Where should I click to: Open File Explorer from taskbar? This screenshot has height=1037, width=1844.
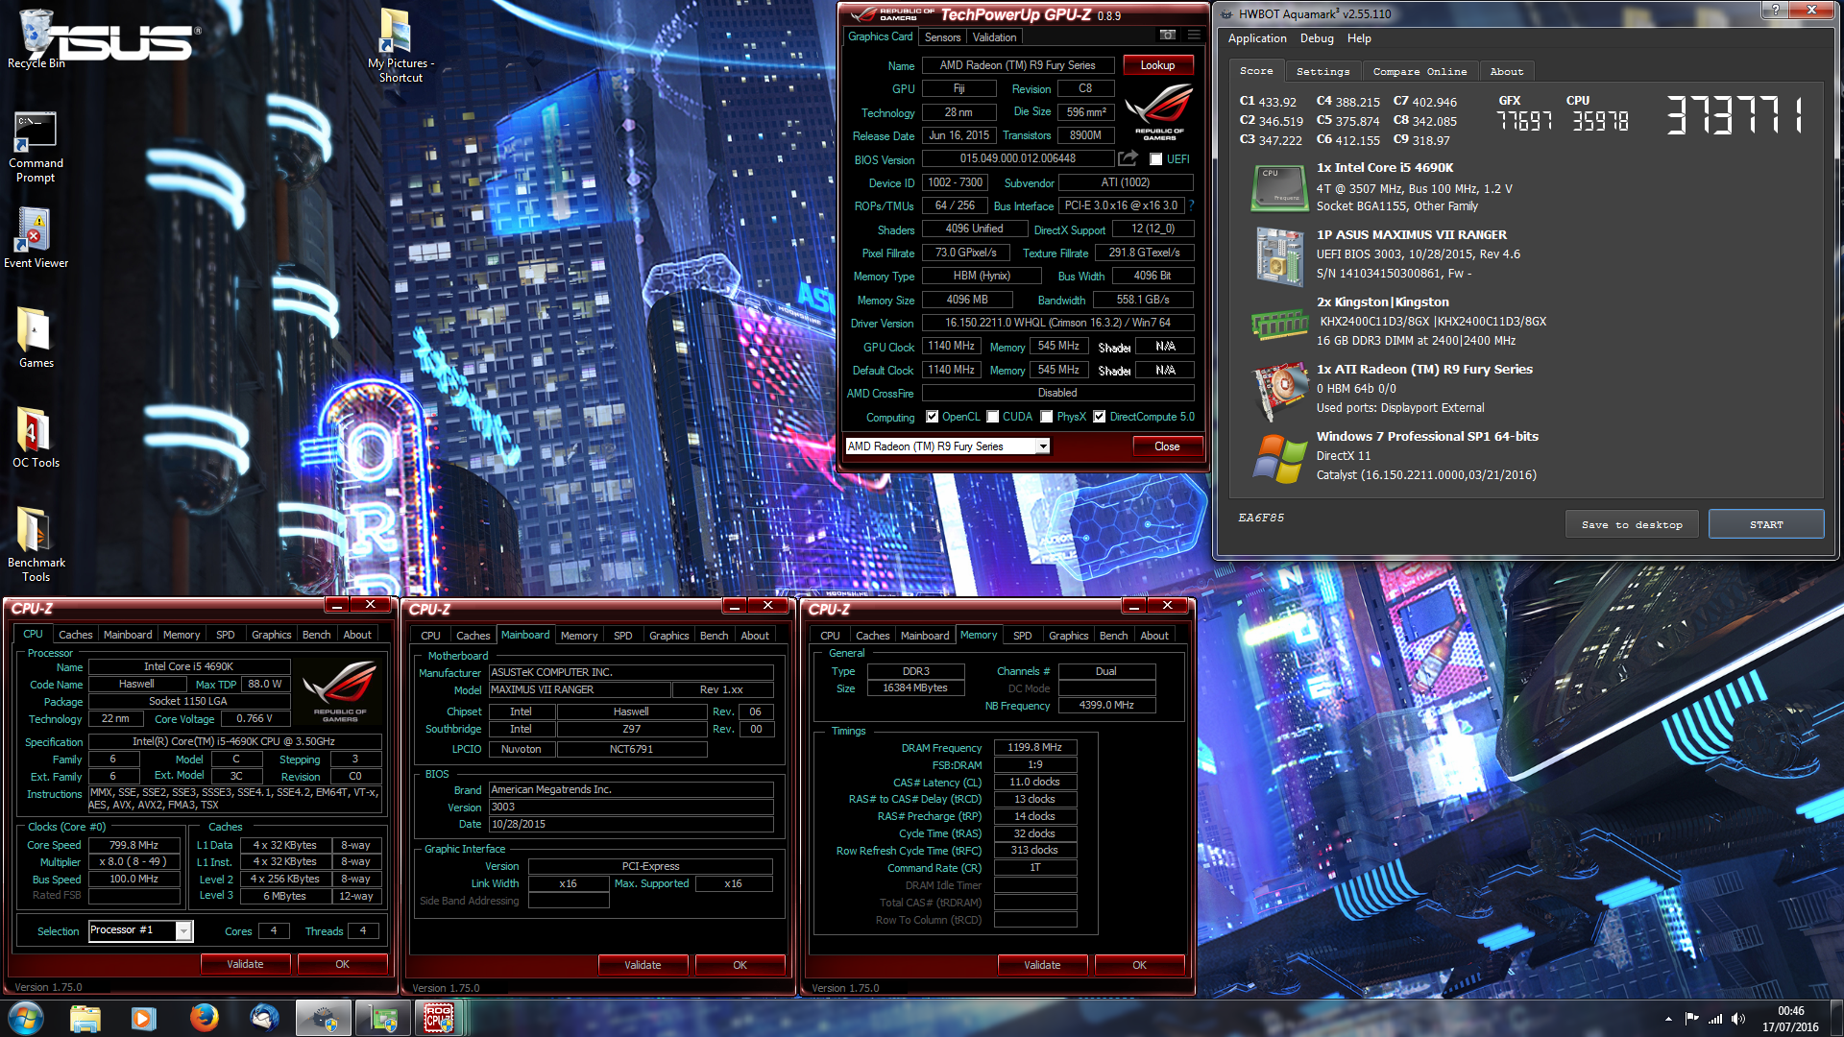(85, 1018)
